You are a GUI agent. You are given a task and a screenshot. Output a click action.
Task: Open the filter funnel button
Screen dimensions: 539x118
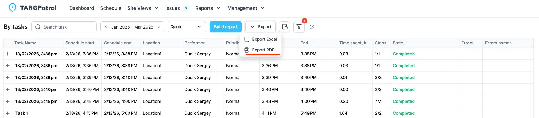click(299, 27)
